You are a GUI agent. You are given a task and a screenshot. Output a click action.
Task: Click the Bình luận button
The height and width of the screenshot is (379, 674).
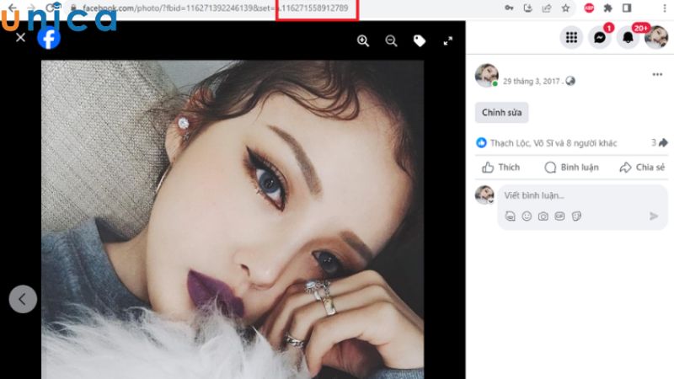(x=571, y=167)
